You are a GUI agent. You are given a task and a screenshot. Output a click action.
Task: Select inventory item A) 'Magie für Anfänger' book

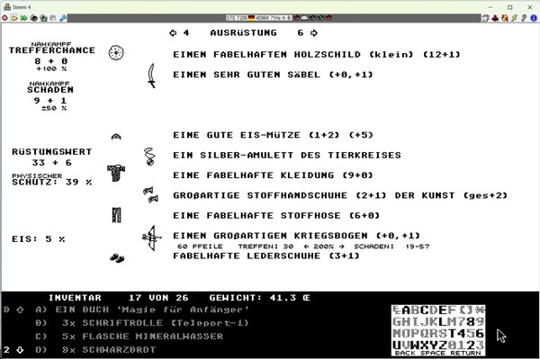142,310
